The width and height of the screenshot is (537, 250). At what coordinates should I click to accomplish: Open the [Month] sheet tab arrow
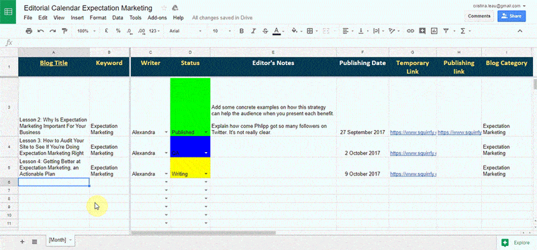point(70,240)
